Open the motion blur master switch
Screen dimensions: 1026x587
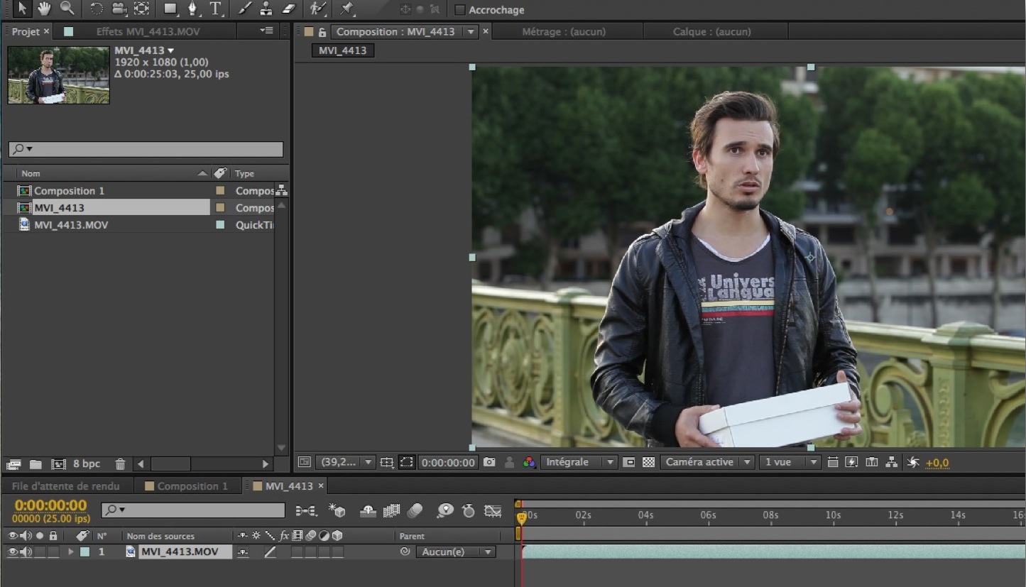(415, 510)
